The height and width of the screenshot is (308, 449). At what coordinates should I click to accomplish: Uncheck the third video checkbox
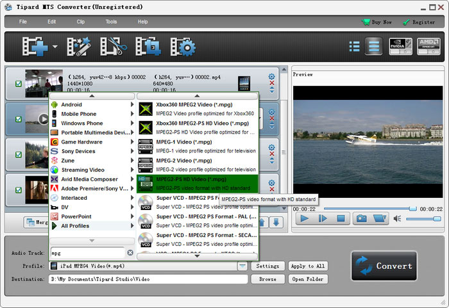pyautogui.click(x=19, y=154)
